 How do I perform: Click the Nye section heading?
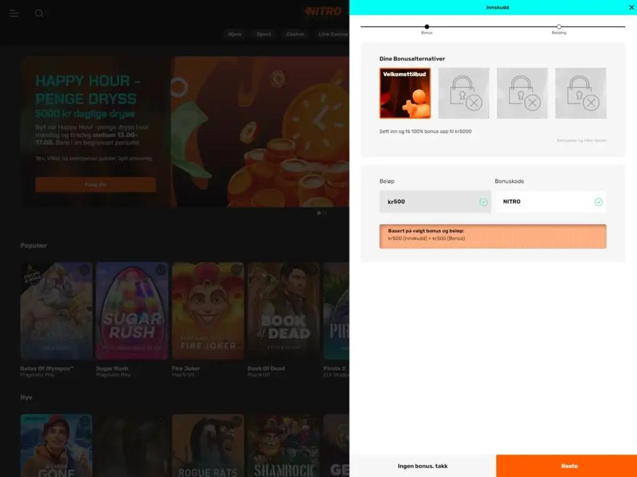[26, 397]
